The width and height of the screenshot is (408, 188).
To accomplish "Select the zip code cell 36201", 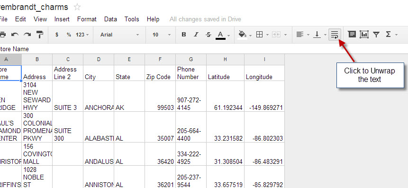I will point(160,177).
